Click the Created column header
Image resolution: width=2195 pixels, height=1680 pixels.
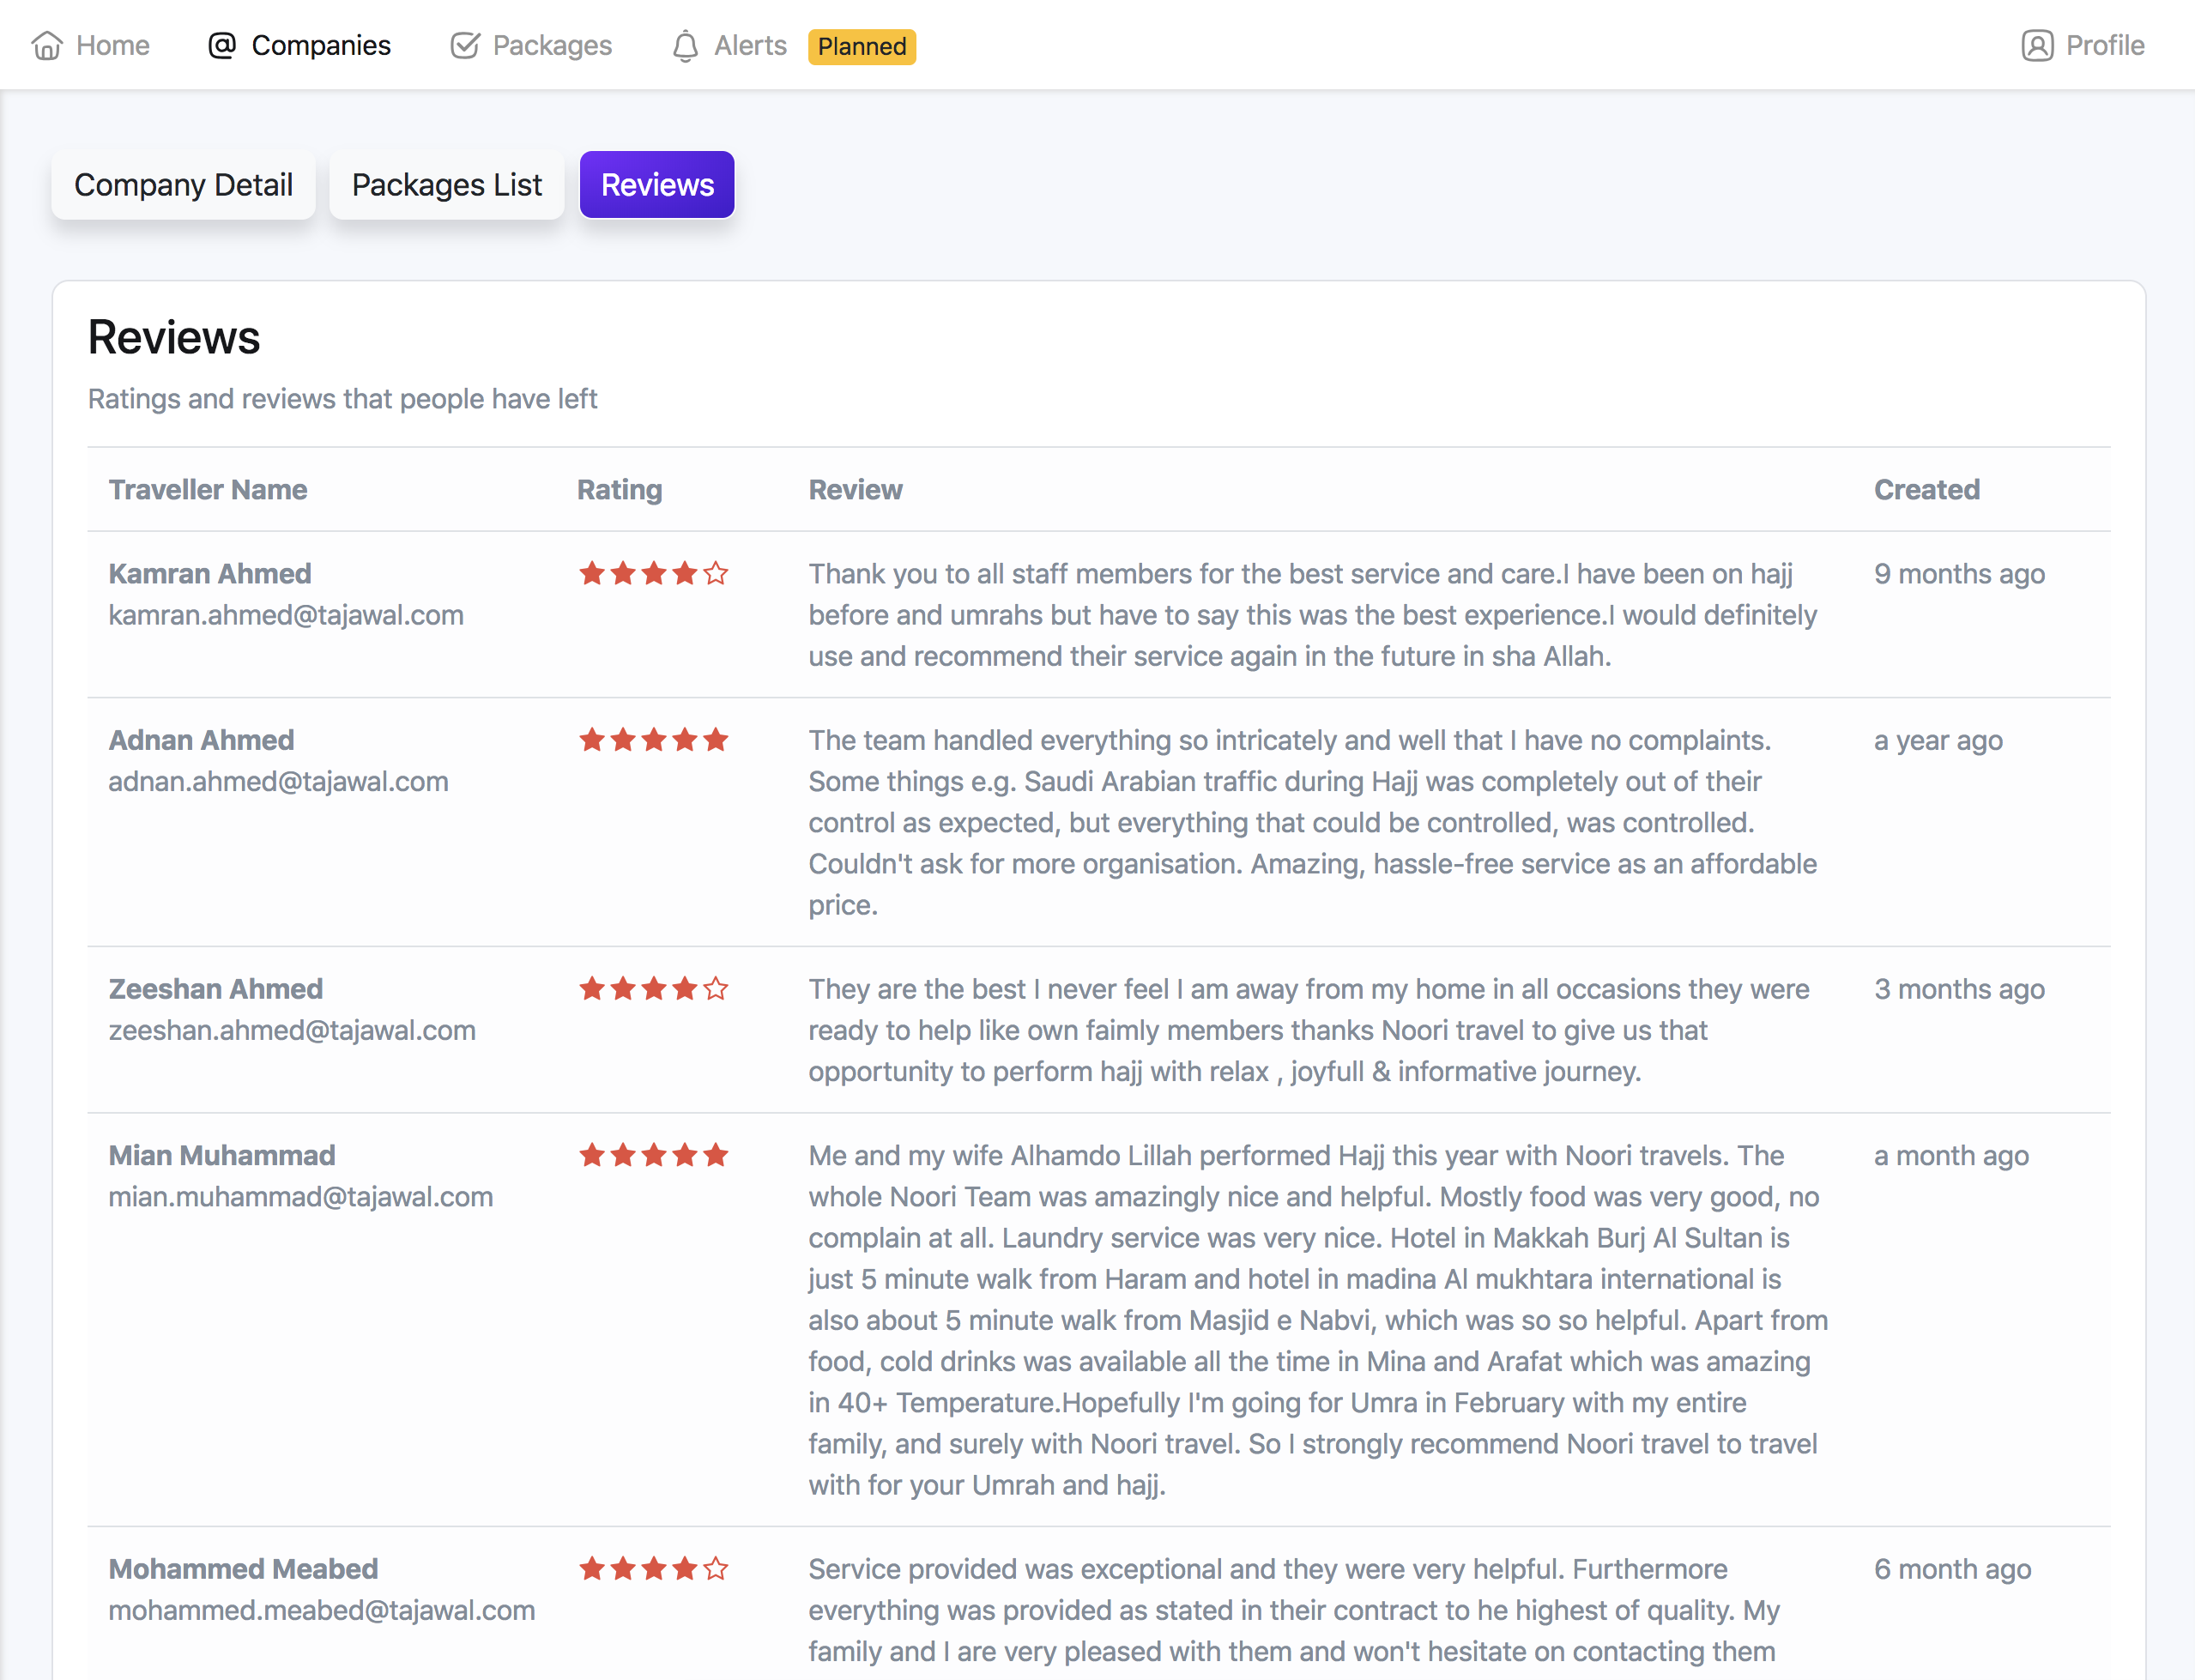point(1926,490)
